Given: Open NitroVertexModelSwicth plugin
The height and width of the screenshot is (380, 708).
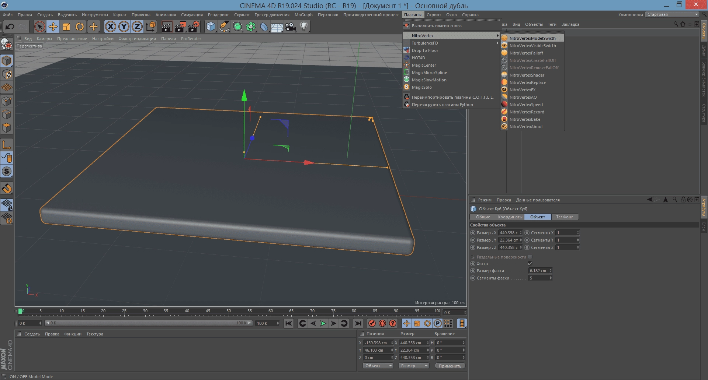Looking at the screenshot, I should coord(532,38).
